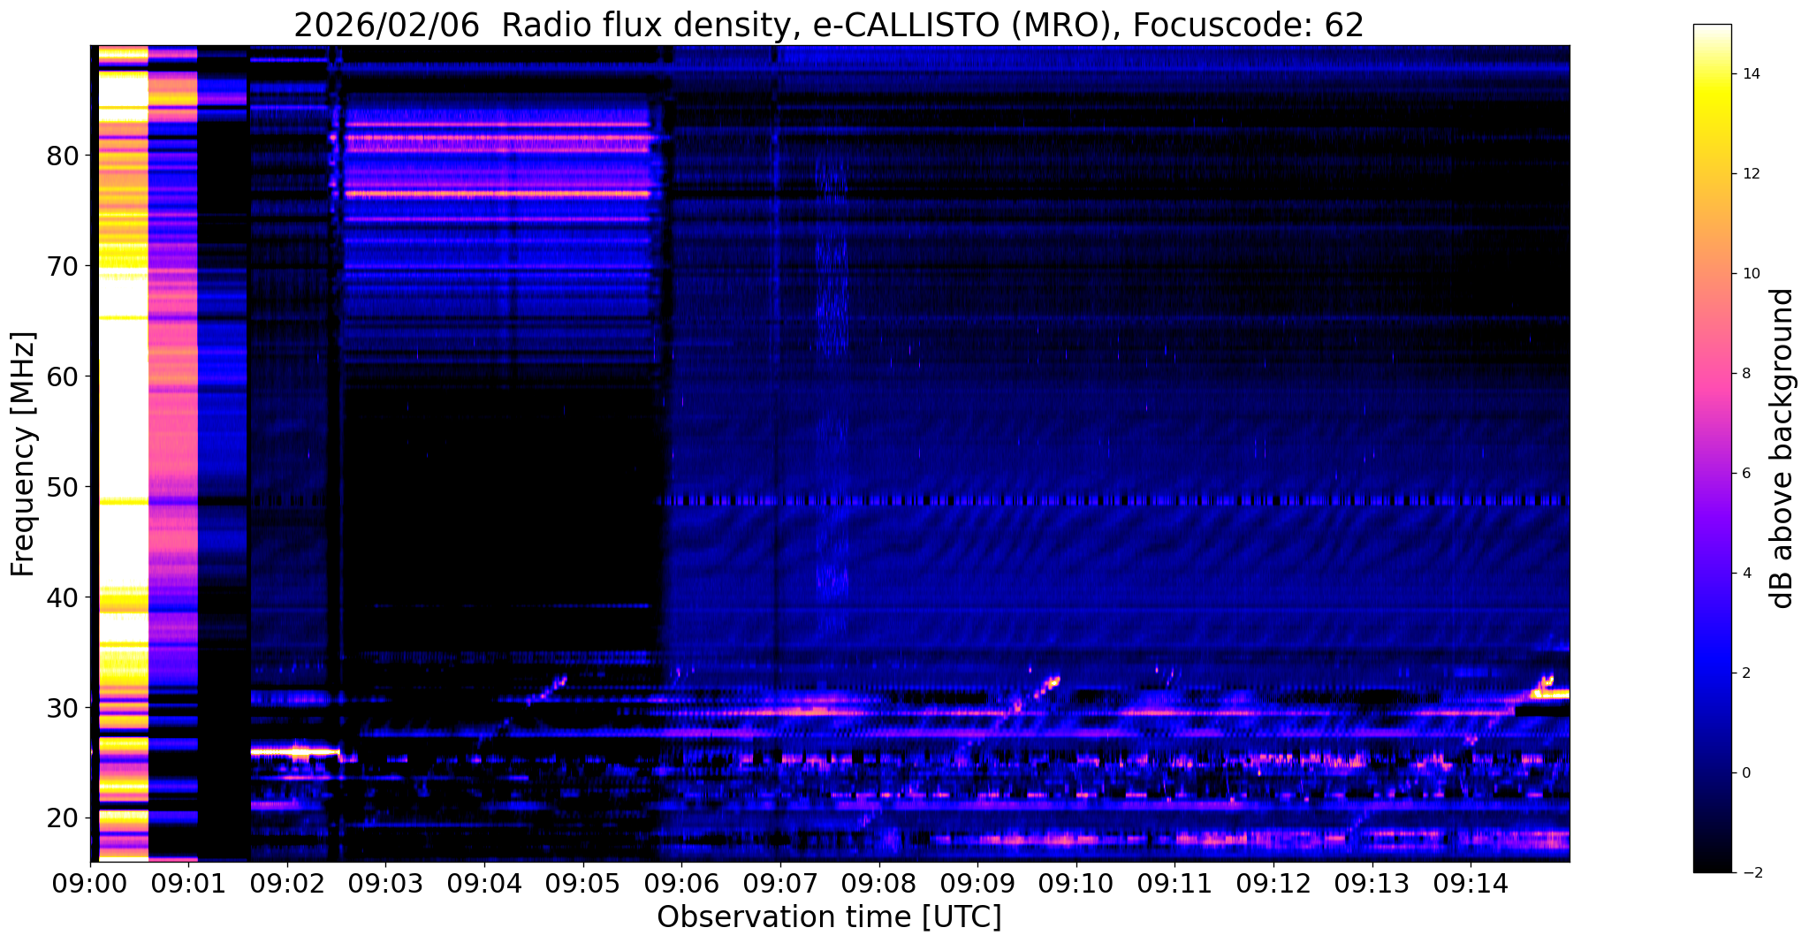Select the 6 dB colorbar tick label
Screen dimensions: 1809x943
click(1744, 474)
